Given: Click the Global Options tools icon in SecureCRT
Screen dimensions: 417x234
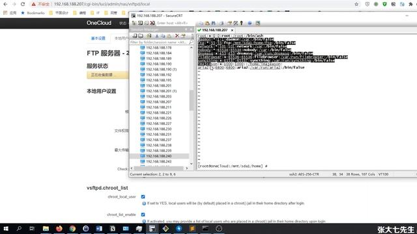Looking at the screenshot, I should coord(236,23).
